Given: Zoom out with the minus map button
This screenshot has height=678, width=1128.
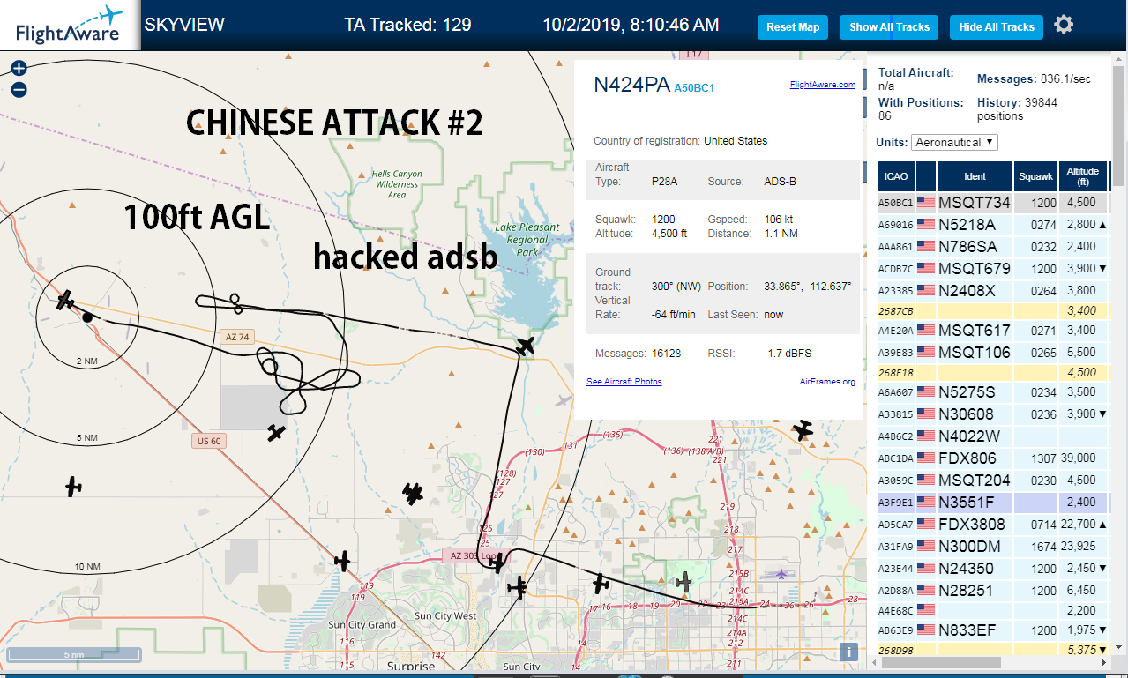Looking at the screenshot, I should [x=19, y=89].
